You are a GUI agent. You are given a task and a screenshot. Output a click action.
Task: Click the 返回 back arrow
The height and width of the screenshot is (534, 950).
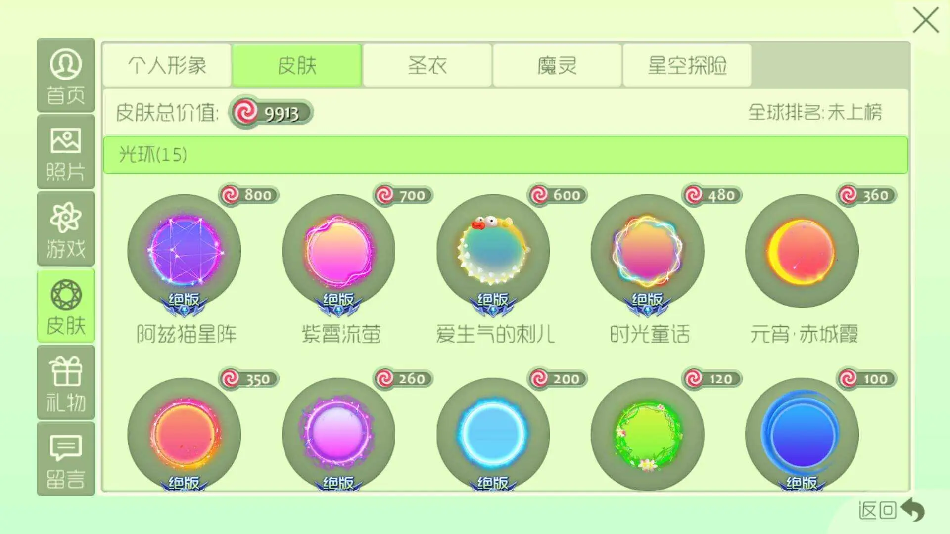pos(912,509)
